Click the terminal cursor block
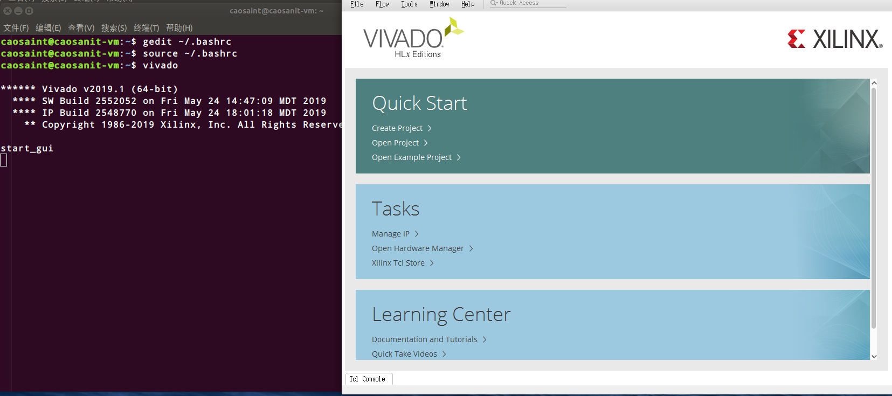The height and width of the screenshot is (396, 892). click(x=4, y=160)
